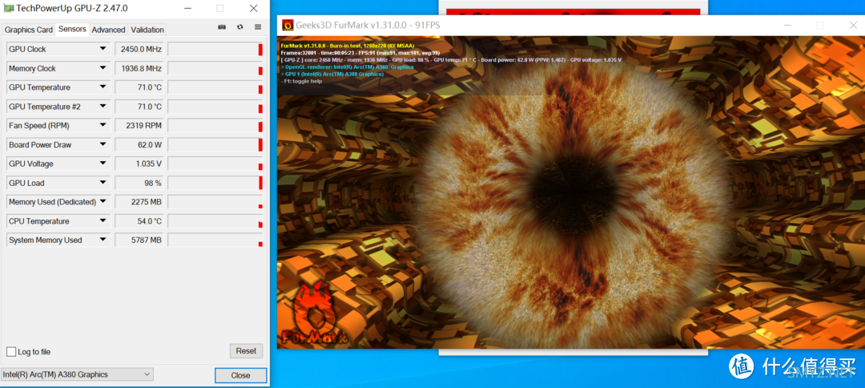Close the GPU-Z window with X
The image size is (865, 388).
253,8
